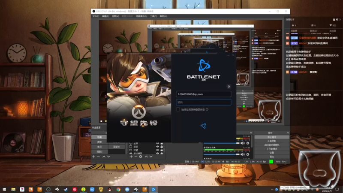
Task: Click the Battle.net email input field
Action: pyautogui.click(x=203, y=94)
